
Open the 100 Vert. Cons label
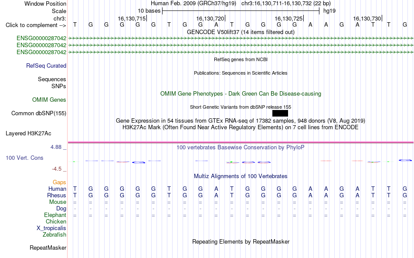pyautogui.click(x=24, y=158)
